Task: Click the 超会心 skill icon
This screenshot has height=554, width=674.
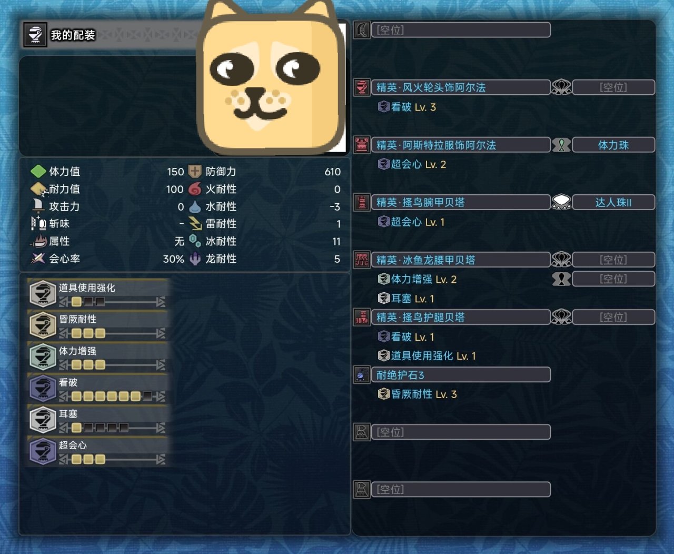Action: point(43,451)
